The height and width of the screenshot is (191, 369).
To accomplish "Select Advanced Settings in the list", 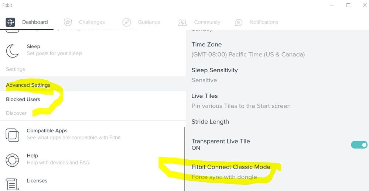I will point(93,85).
